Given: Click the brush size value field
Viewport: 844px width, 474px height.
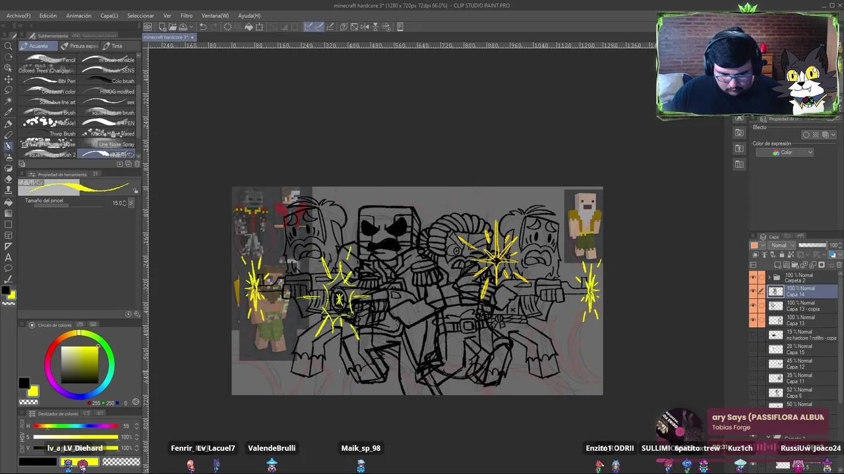Looking at the screenshot, I should [x=119, y=203].
